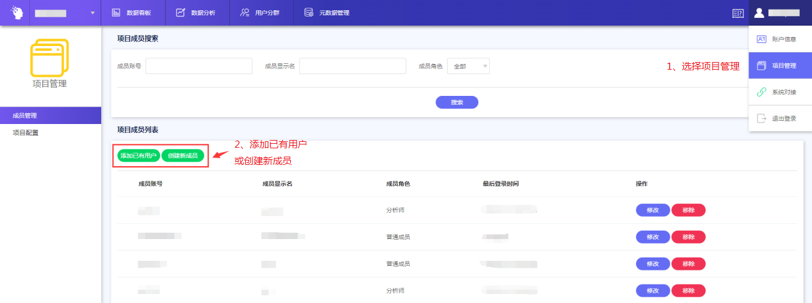Select 项目管理 in the user menu
Screen dimensions: 812x303
click(x=780, y=66)
